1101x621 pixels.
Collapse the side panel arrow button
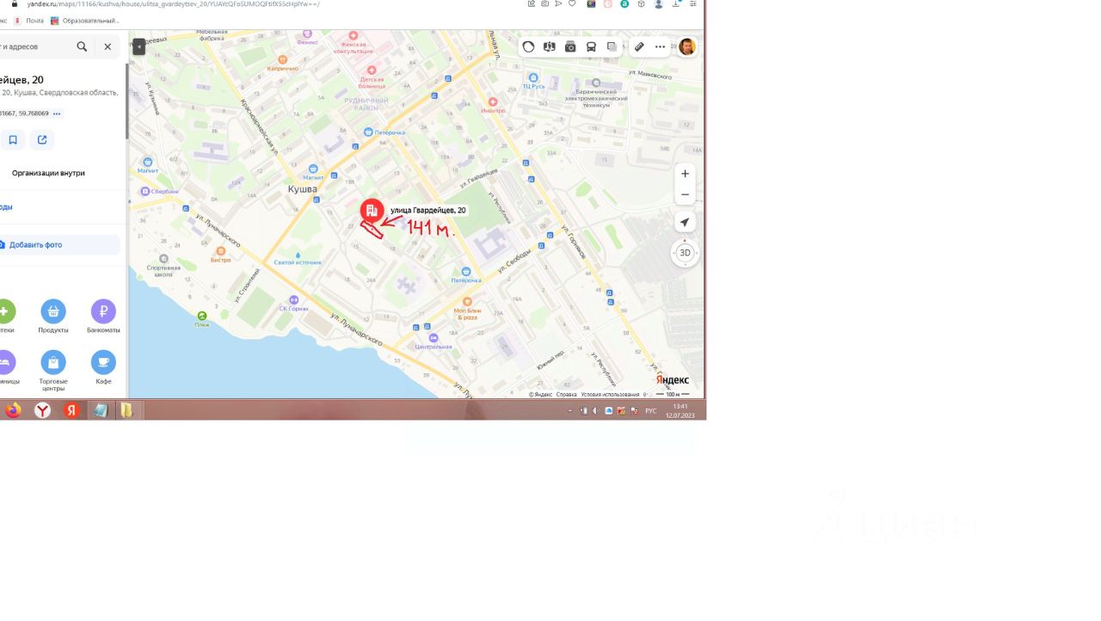pos(138,46)
